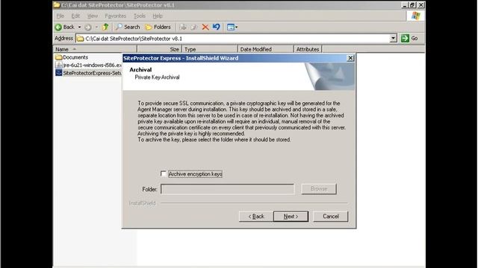This screenshot has height=268, width=478.
Task: Click the Folder path input field
Action: click(227, 189)
